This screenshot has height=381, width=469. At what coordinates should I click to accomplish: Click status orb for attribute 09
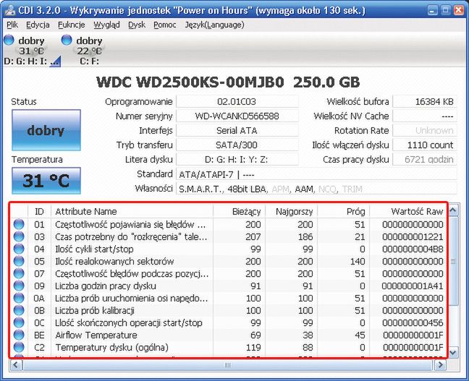[x=19, y=286]
